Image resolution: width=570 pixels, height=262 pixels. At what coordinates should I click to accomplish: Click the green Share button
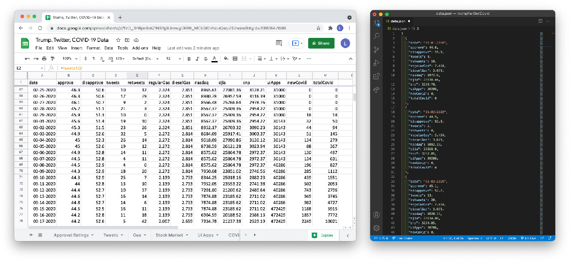321,43
